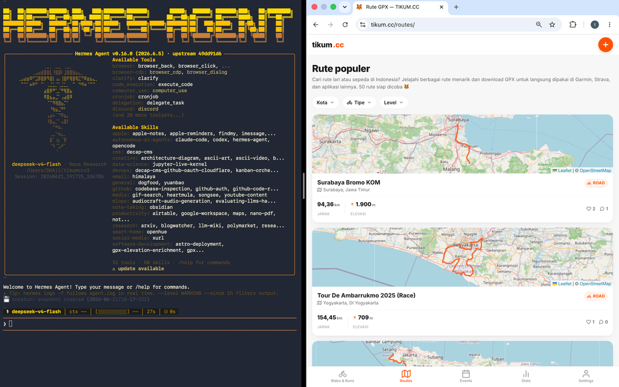Click OpenStreetMap link on Yogyakarta map
The height and width of the screenshot is (387, 619).
point(595,284)
